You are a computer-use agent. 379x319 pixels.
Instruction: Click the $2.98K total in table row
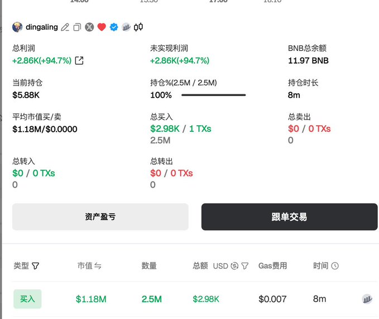(206, 299)
